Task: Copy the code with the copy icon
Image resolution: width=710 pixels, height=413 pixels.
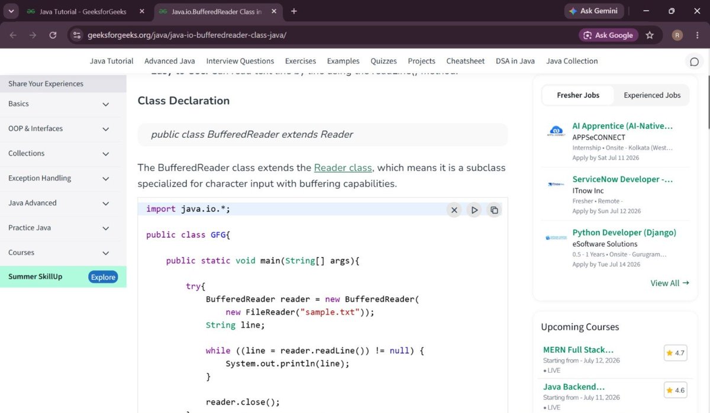Action: coord(494,209)
